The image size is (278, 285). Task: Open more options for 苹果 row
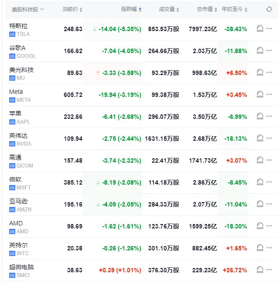point(269,116)
